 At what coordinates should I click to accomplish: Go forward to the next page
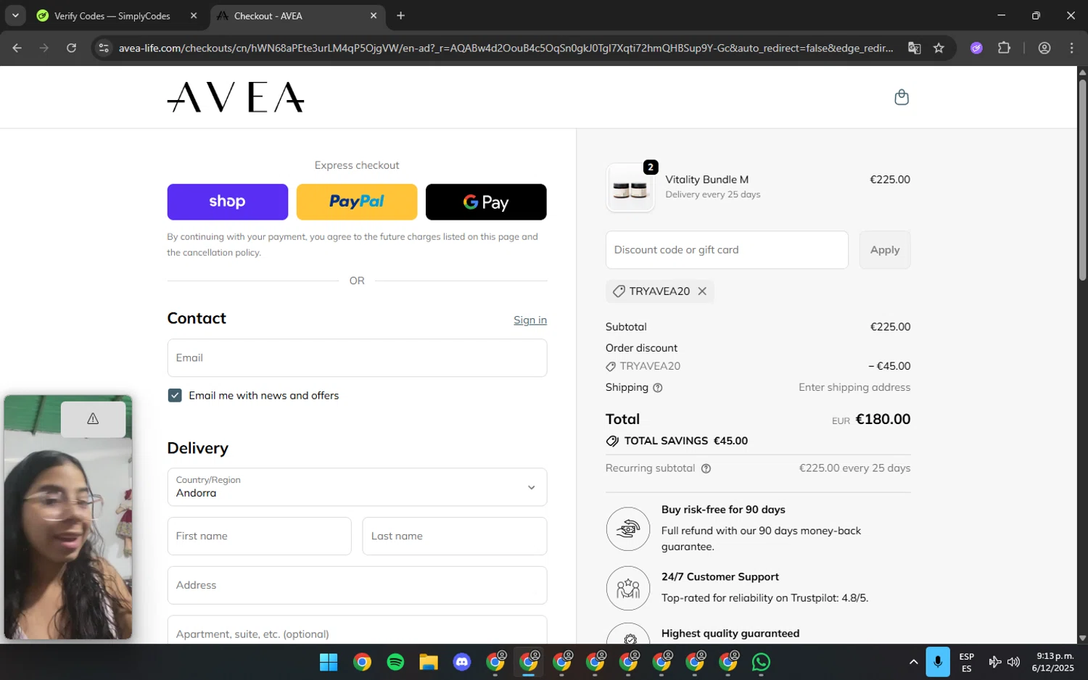click(x=44, y=48)
